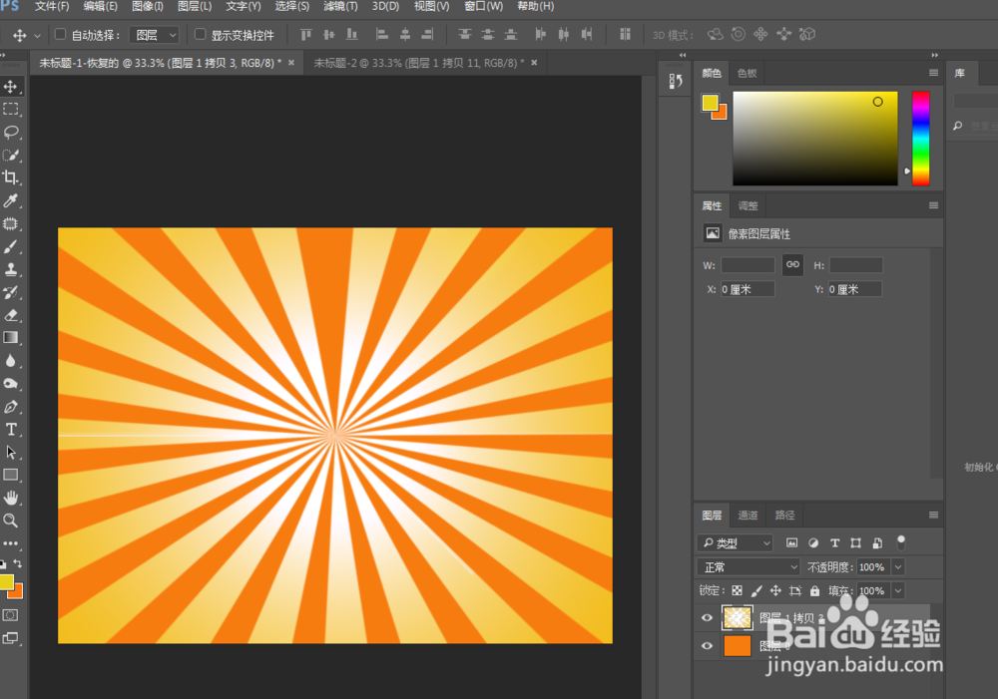Select the History Brush tool
Image resolution: width=998 pixels, height=699 pixels.
11,292
